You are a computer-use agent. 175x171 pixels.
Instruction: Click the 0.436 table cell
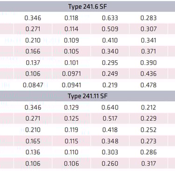(148, 74)
